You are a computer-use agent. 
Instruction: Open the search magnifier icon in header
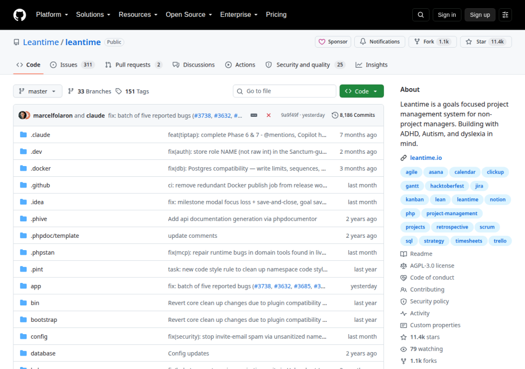pos(420,15)
